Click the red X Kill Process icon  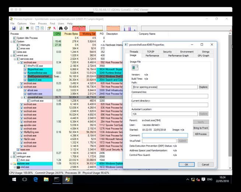[54, 28]
